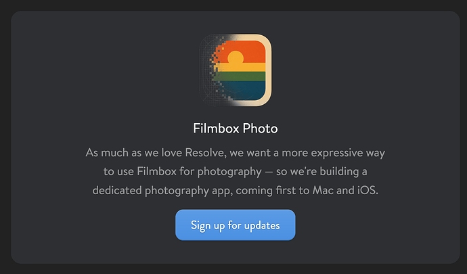Screen dimensions: 467x274
Task: Click the word Filmbox in the paragraph
Action: coord(156,171)
